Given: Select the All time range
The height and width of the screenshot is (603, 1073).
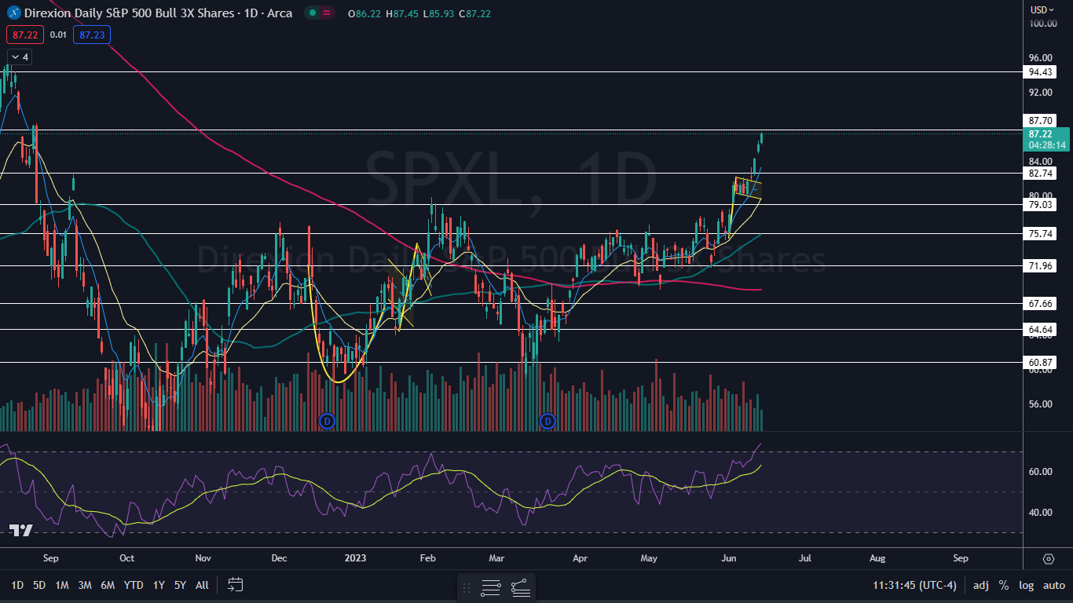Looking at the screenshot, I should tap(202, 585).
